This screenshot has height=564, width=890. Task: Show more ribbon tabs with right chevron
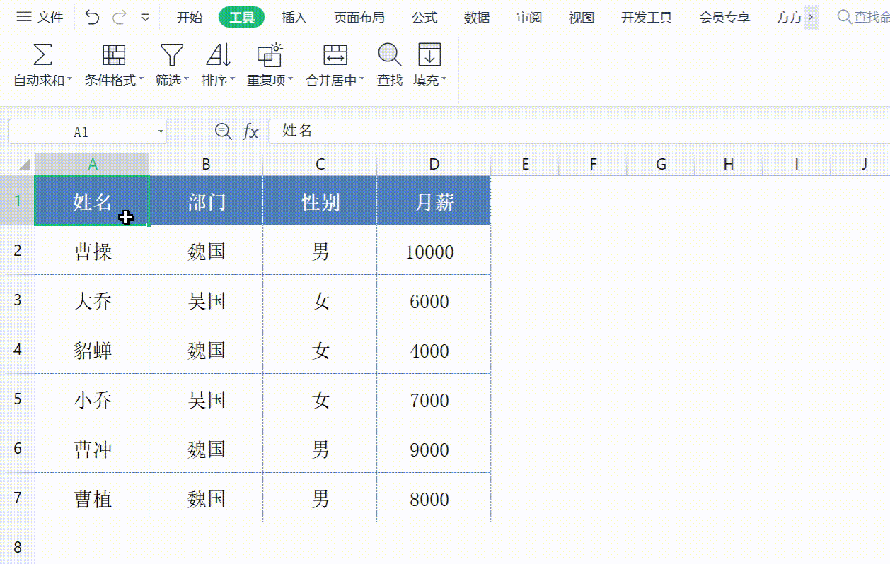tap(811, 18)
